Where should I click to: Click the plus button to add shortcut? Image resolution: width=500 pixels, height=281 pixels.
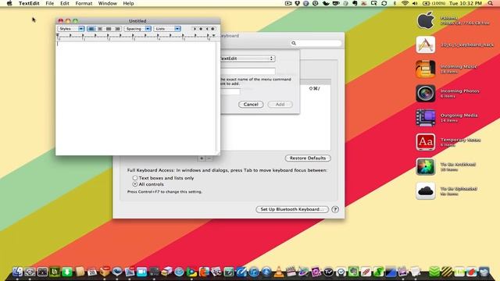pos(202,158)
